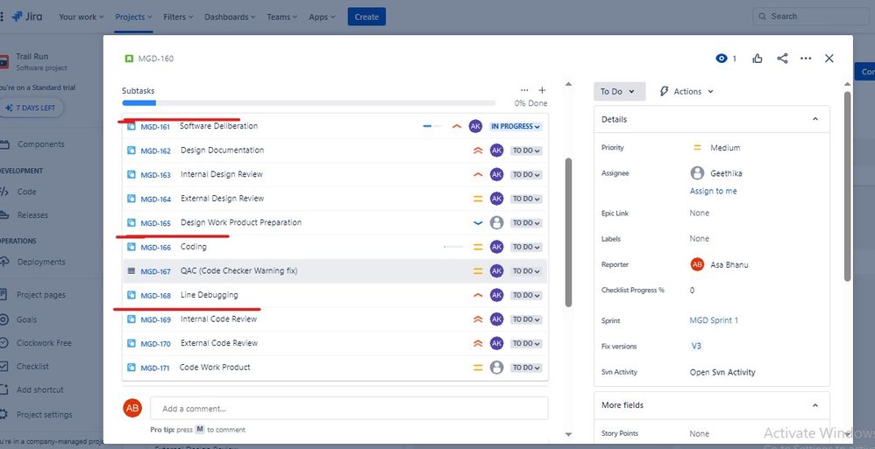Viewport: 875px width, 449px height.
Task: Click the unassigned avatar on MGD-165
Action: tap(496, 223)
